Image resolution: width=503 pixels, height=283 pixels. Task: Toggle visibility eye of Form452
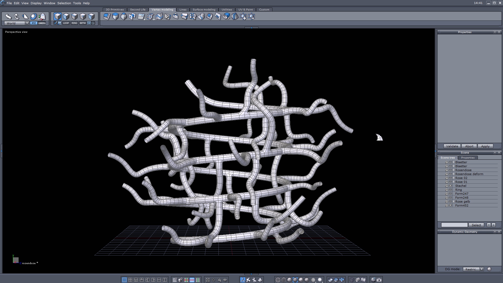(450, 205)
